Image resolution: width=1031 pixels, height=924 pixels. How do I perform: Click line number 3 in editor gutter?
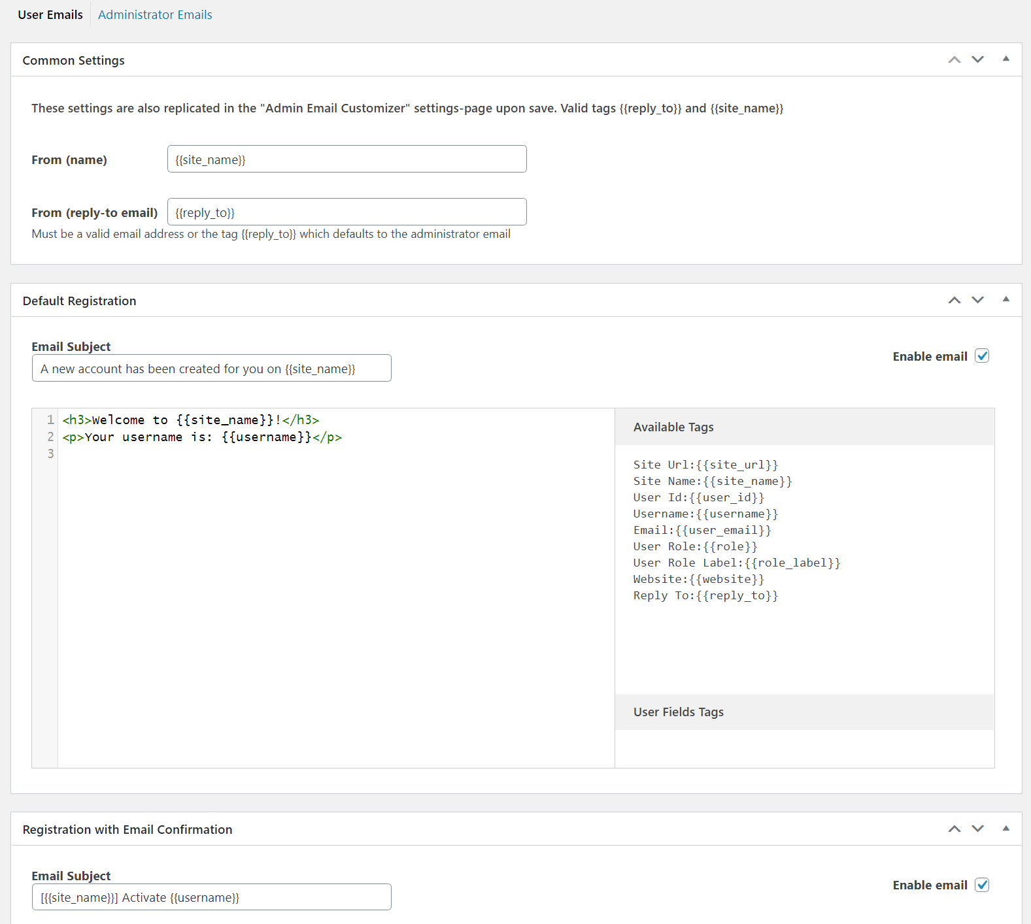coord(50,454)
